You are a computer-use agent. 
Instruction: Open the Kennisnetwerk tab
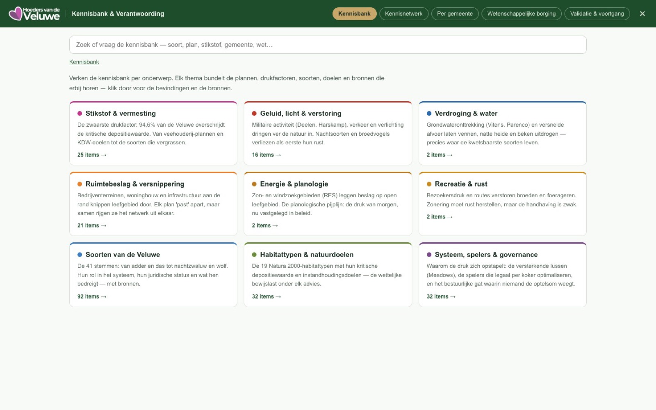pos(403,14)
